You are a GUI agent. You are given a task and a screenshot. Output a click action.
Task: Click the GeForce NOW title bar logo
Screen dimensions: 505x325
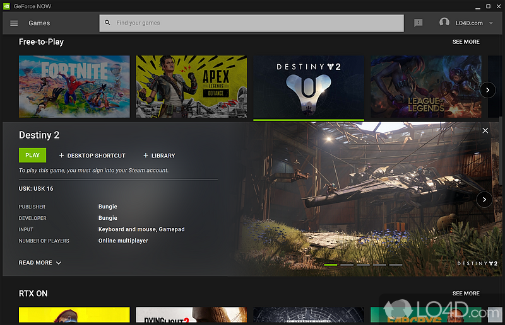click(6, 6)
